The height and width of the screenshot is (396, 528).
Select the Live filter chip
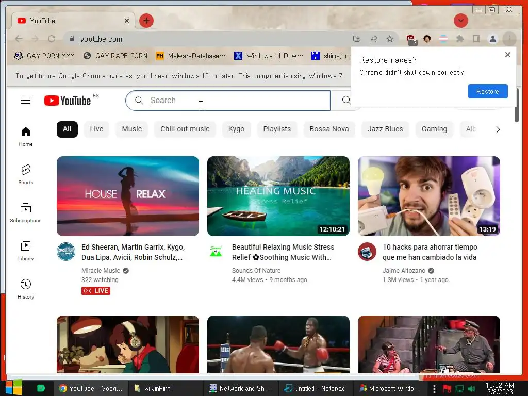(x=96, y=129)
